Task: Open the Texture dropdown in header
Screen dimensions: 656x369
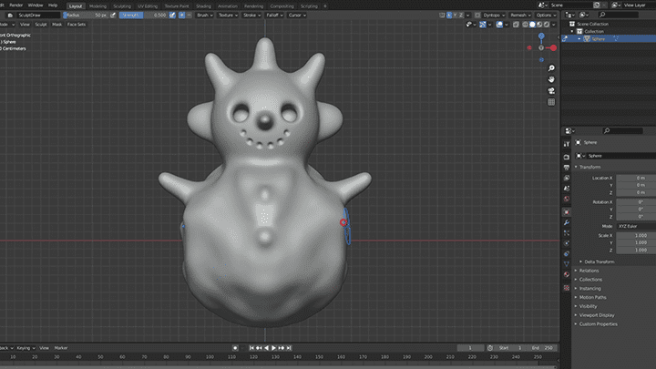Action: pyautogui.click(x=228, y=15)
